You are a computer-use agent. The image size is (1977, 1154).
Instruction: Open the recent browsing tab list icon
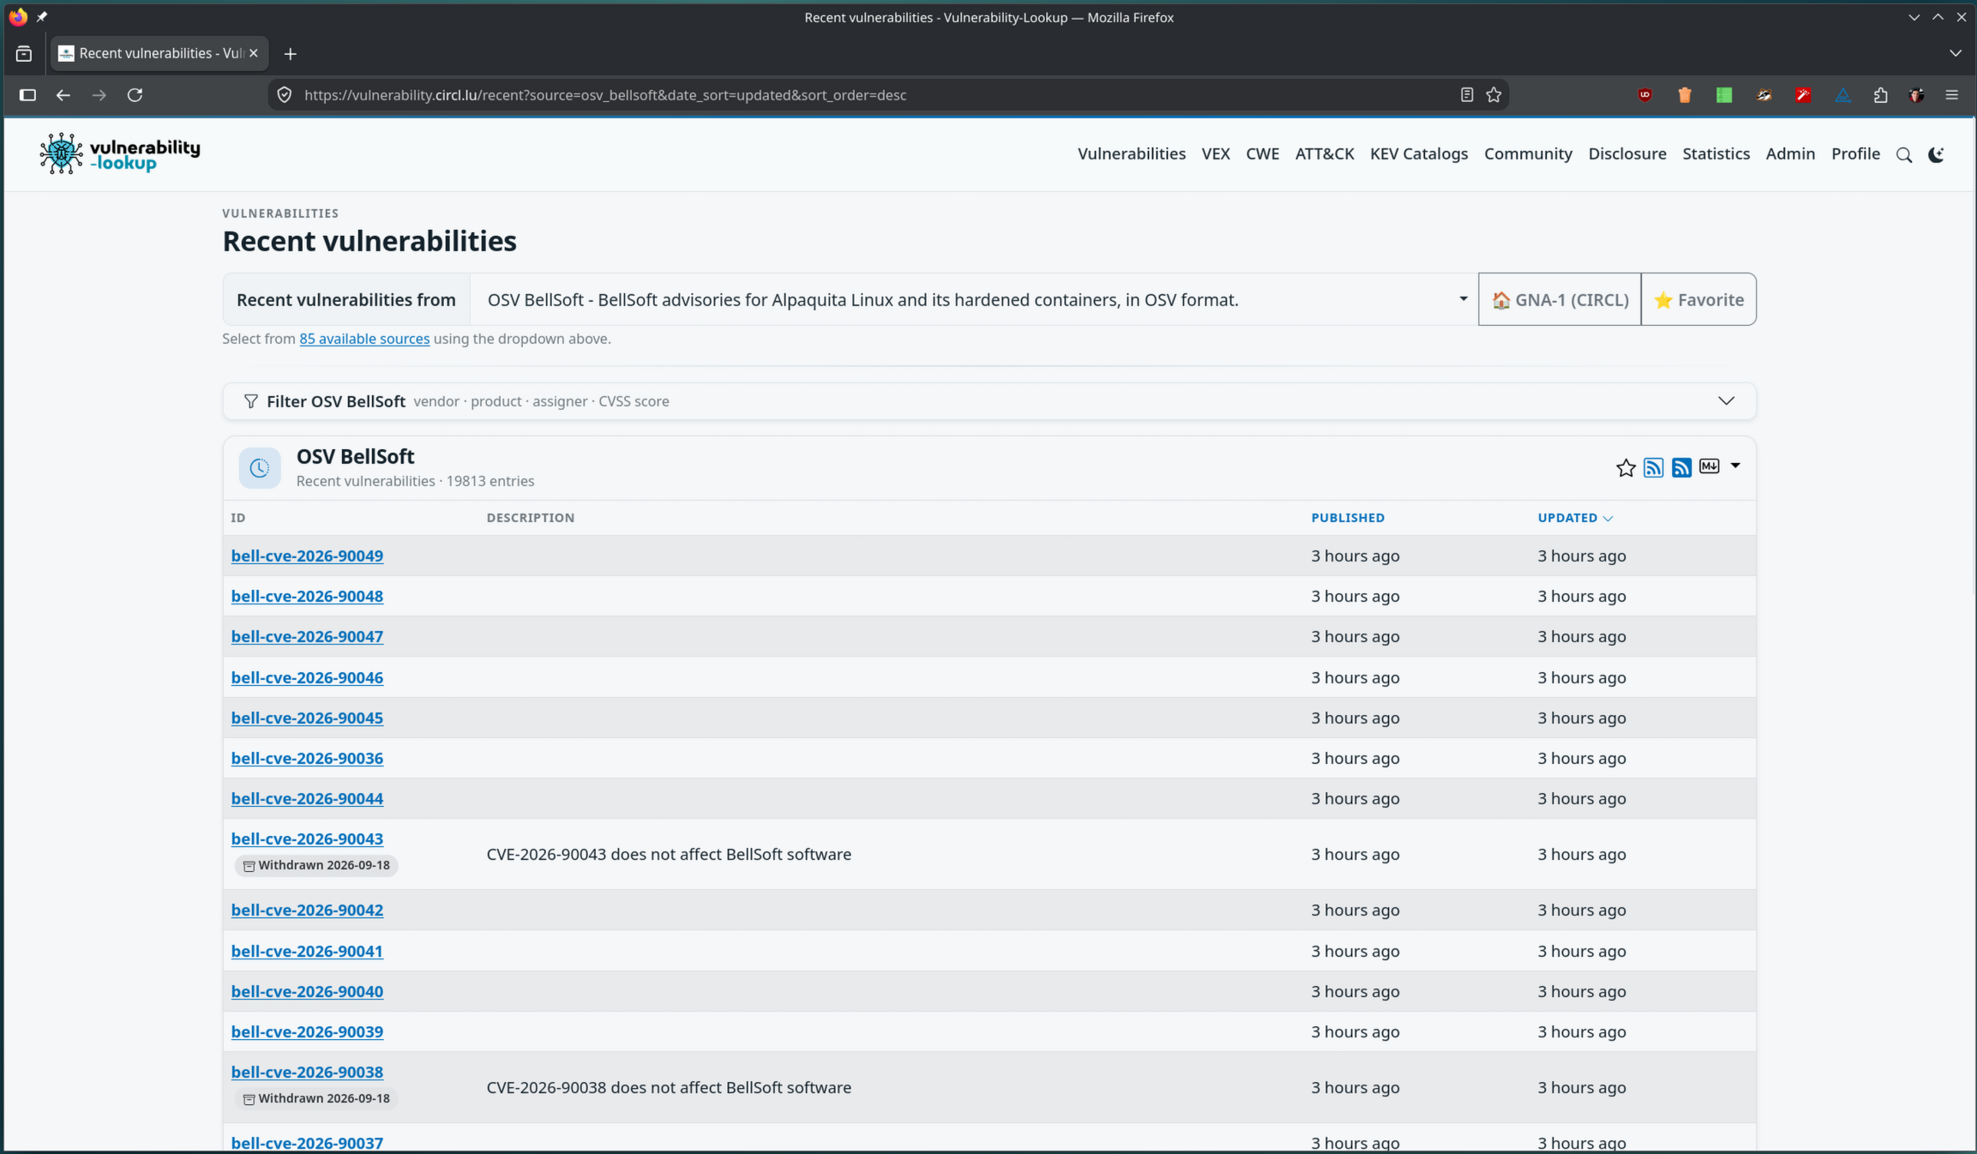(x=24, y=54)
